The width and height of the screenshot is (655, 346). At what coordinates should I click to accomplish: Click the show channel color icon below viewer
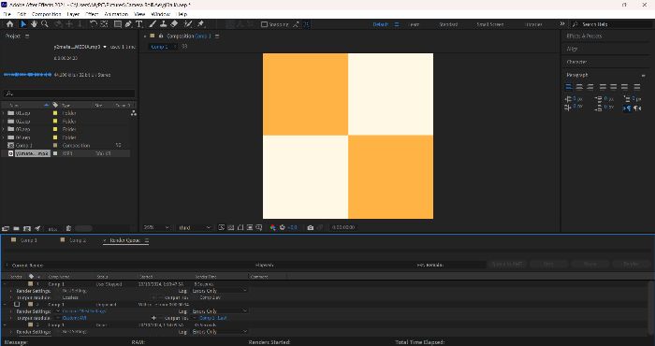click(x=273, y=227)
